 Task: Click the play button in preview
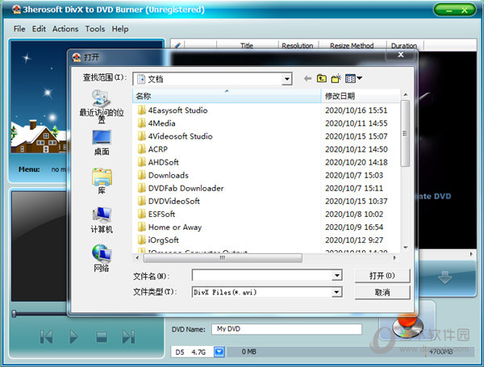point(73,336)
